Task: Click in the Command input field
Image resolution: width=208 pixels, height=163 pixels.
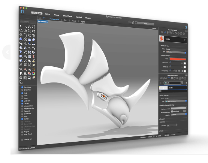Action: tap(28, 21)
